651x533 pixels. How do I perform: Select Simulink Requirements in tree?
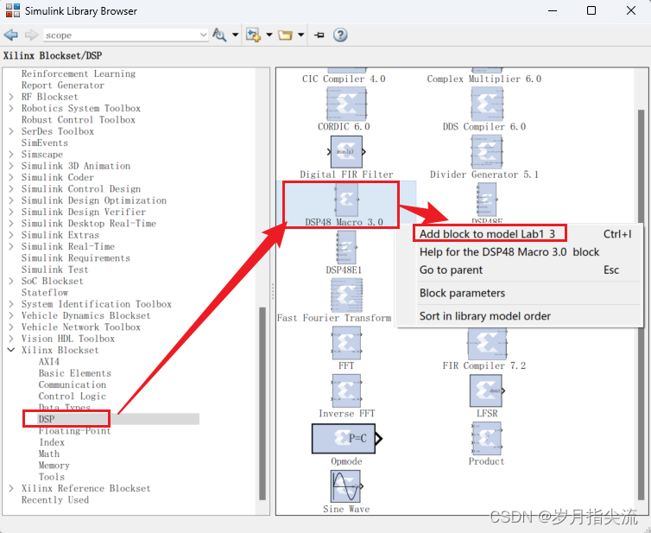[76, 258]
